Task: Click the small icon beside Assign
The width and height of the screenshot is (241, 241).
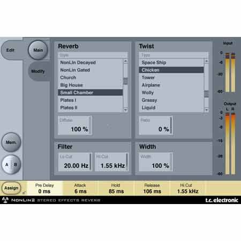Action: pyautogui.click(x=24, y=192)
